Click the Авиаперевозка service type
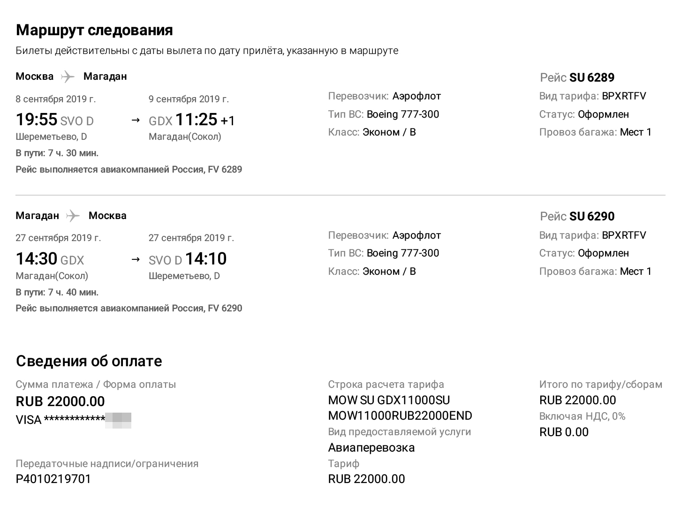 click(371, 447)
